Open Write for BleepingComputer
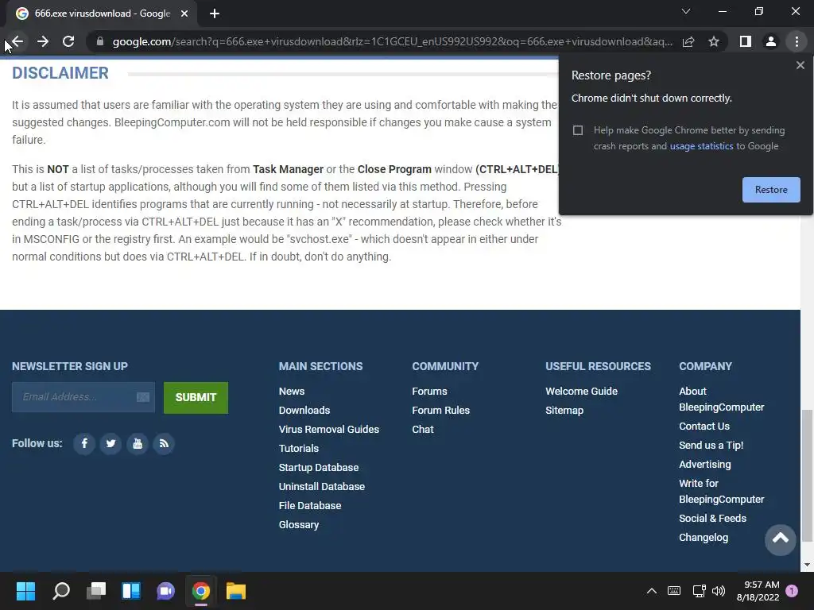The image size is (814, 610). [721, 491]
